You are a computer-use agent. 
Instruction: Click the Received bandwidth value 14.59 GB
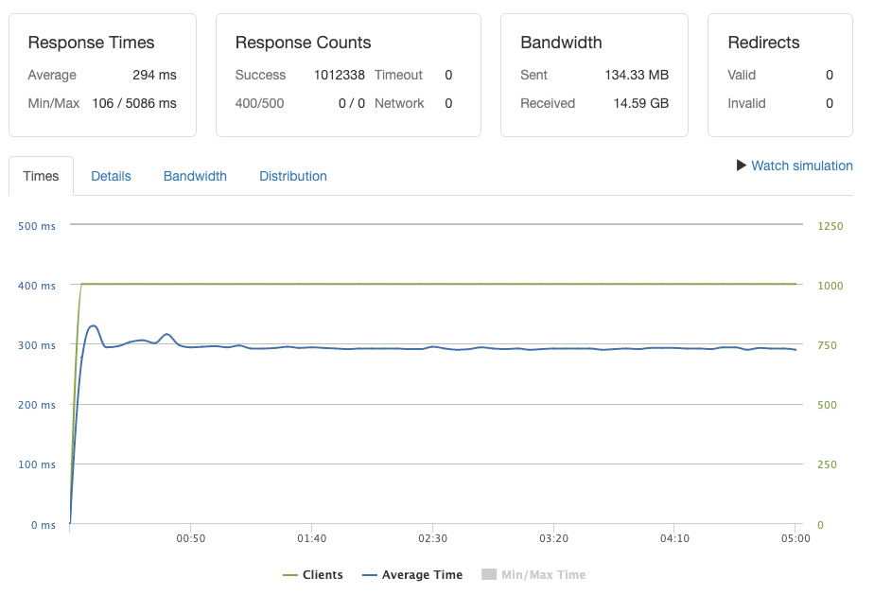640,103
